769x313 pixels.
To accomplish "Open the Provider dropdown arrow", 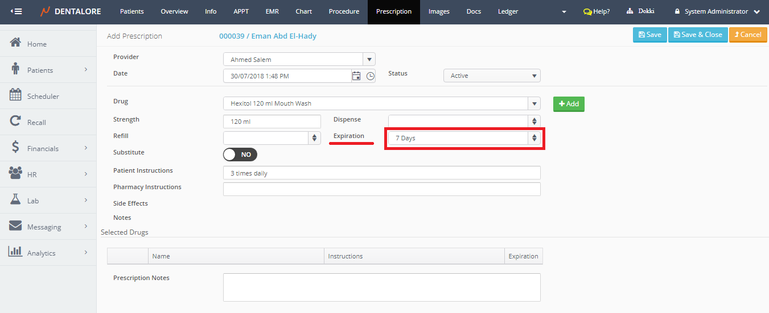I will 369,59.
